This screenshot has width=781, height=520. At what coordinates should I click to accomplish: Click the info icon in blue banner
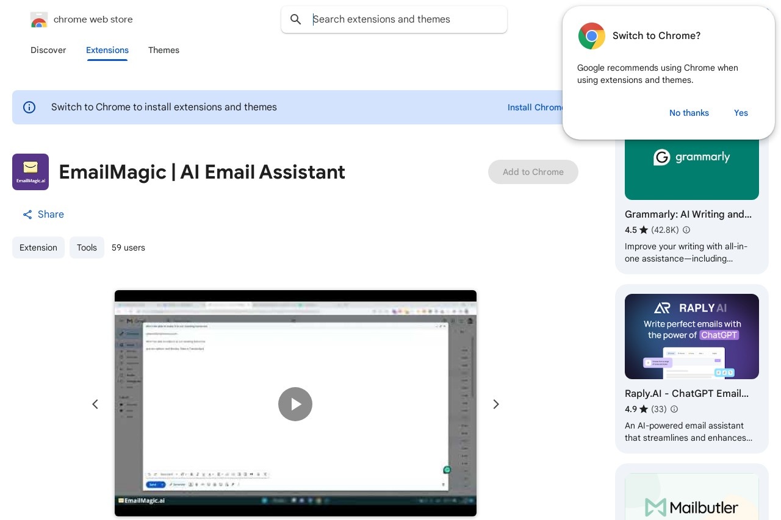tap(29, 107)
